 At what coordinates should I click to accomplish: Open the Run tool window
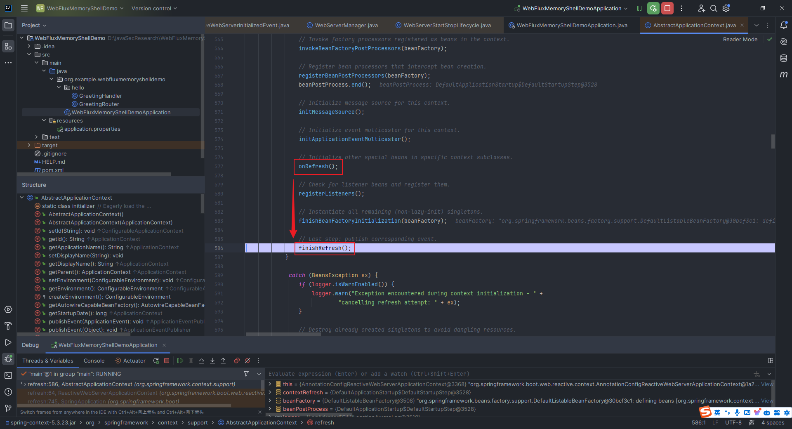coord(8,342)
